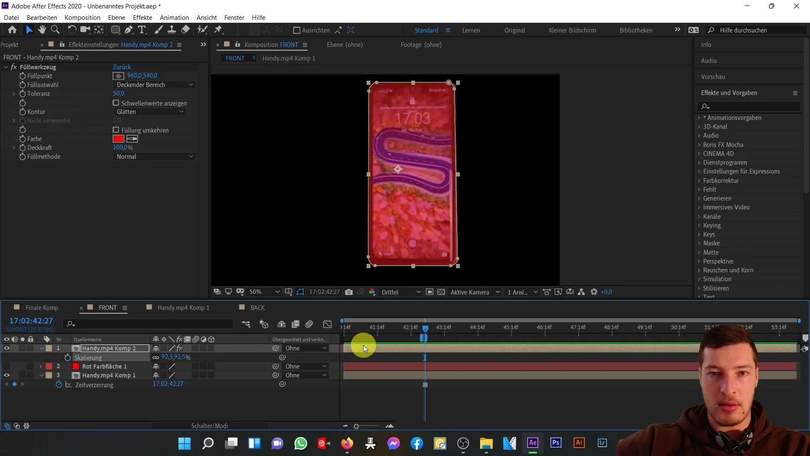Check Schwellenwerte anzeigen
Image resolution: width=810 pixels, height=456 pixels.
point(116,103)
